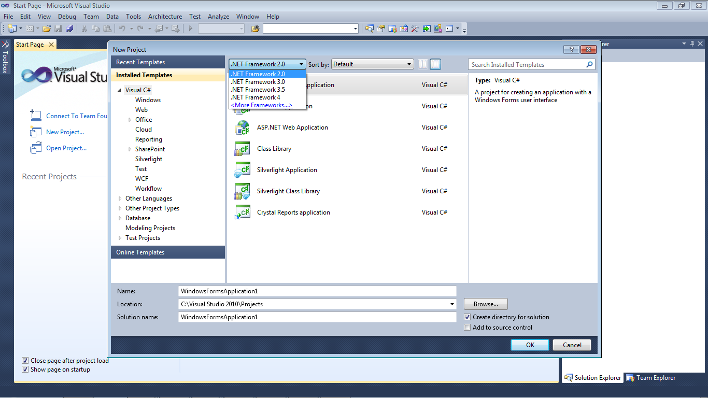Viewport: 708px width, 398px height.
Task: Click New Project... link on Start Page
Action: [65, 132]
